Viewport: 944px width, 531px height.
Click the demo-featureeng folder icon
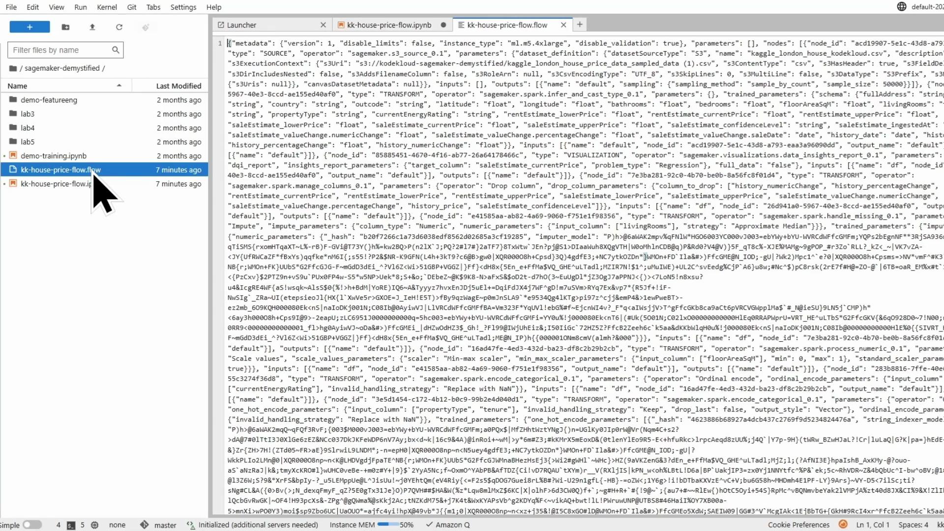pos(13,100)
